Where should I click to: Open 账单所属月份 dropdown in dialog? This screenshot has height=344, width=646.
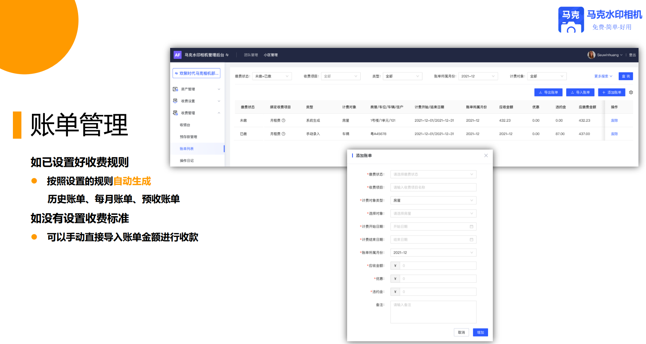433,253
